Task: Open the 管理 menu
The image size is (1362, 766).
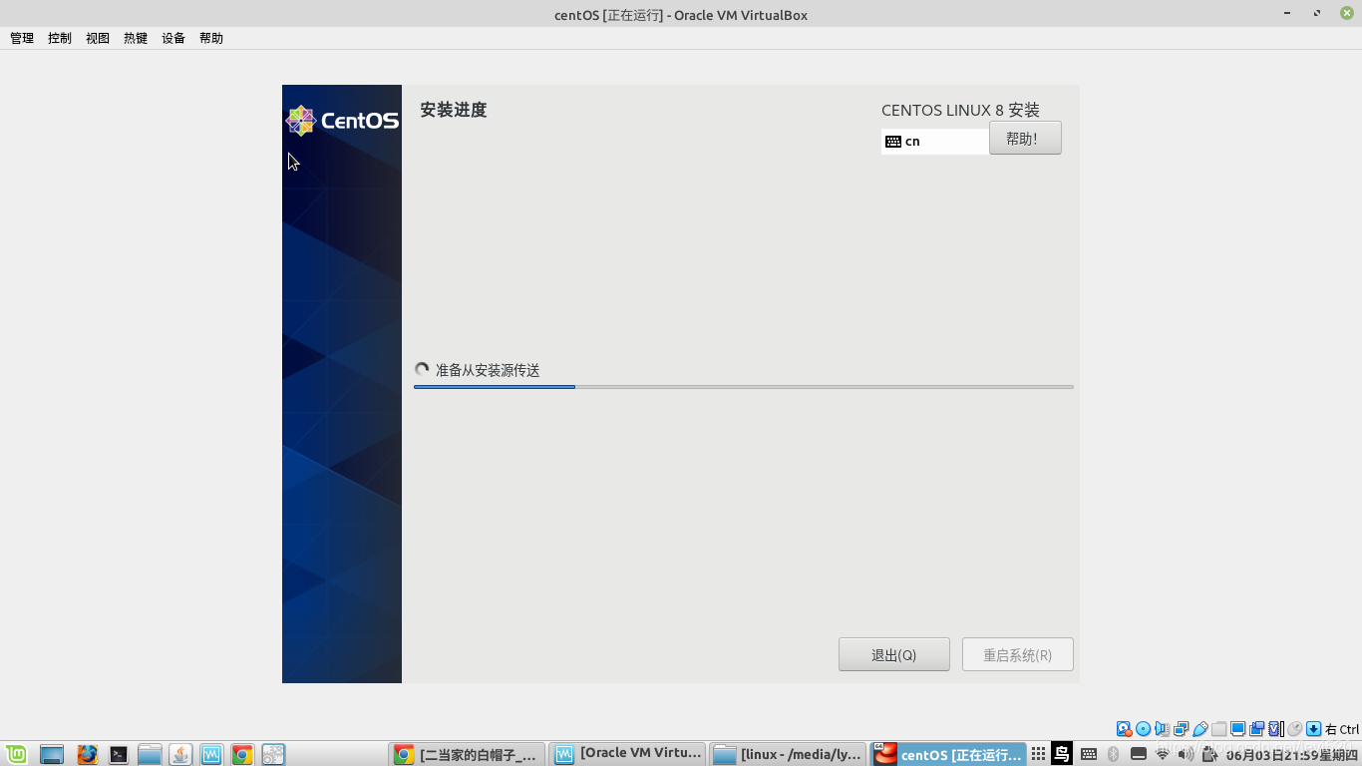Action: (22, 38)
